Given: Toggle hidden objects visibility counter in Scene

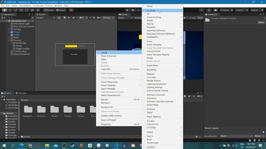Looking at the screenshot, I should point(81,18).
